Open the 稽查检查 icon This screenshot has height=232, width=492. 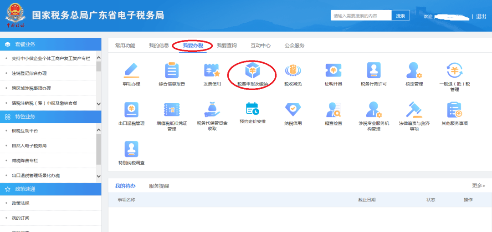333,110
